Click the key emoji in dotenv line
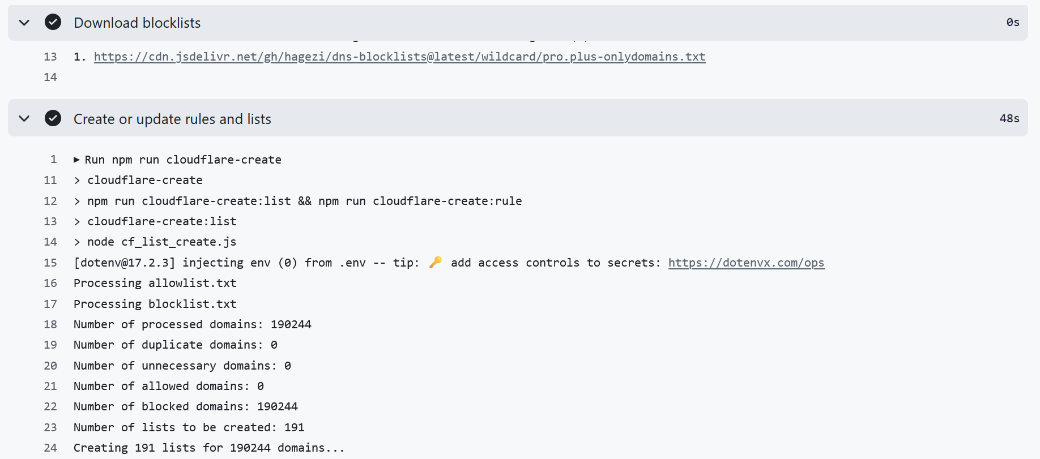The width and height of the screenshot is (1040, 459). pos(436,262)
